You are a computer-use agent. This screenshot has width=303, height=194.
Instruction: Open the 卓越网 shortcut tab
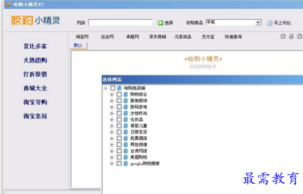133,36
